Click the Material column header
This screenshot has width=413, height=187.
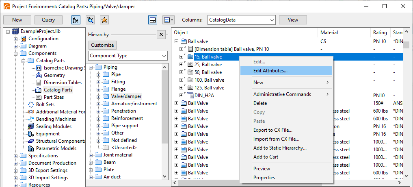(329, 33)
